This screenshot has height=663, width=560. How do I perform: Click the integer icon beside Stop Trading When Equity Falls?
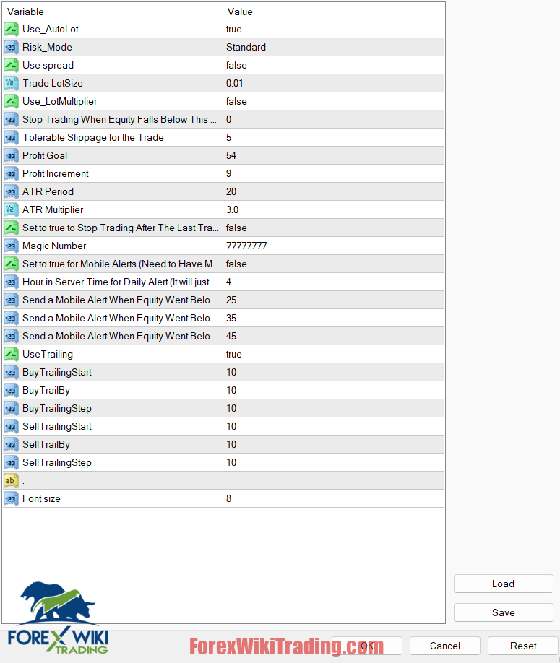coord(11,120)
